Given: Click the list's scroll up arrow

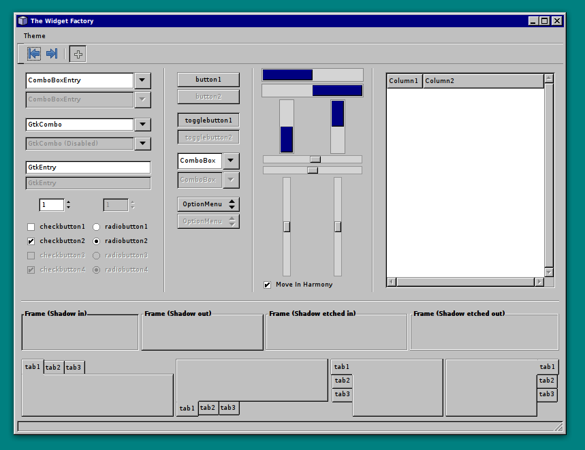Looking at the screenshot, I should [x=548, y=78].
